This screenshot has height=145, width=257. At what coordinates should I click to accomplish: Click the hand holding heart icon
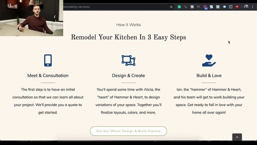point(209,60)
